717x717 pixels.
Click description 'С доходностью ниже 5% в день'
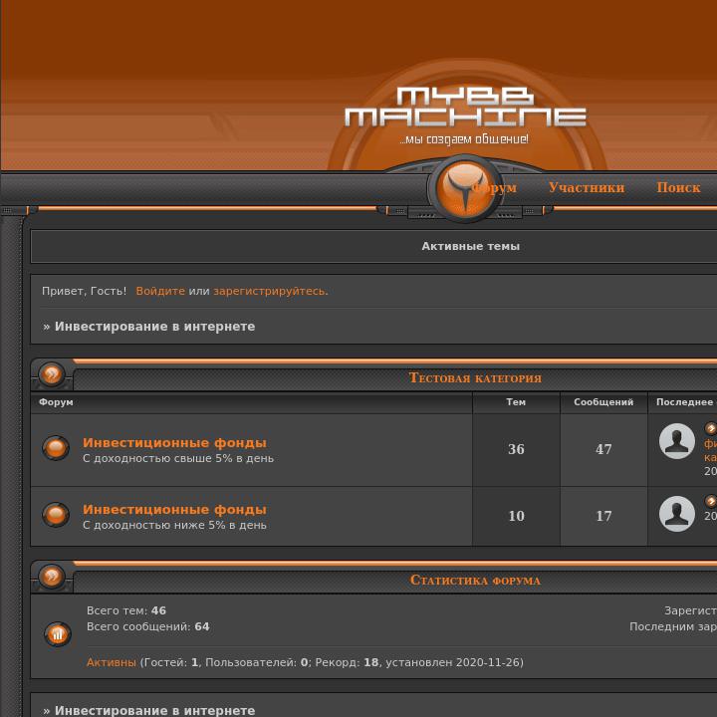(x=174, y=525)
